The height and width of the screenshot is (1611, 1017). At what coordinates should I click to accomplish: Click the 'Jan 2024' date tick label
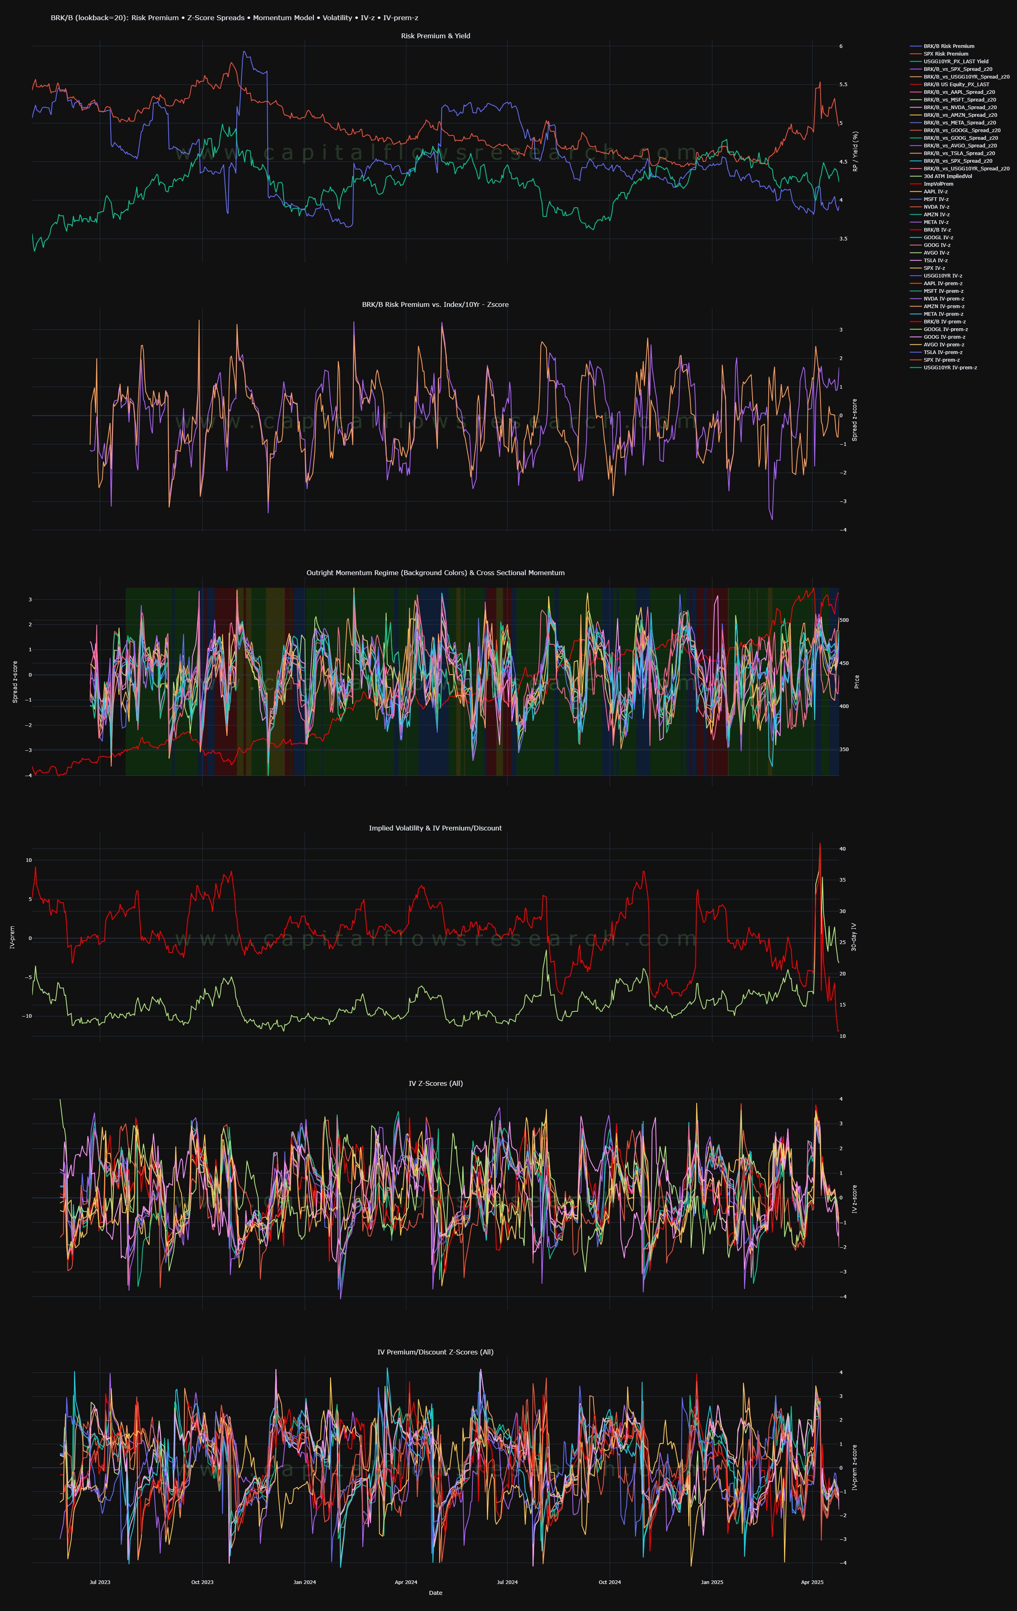point(304,1582)
